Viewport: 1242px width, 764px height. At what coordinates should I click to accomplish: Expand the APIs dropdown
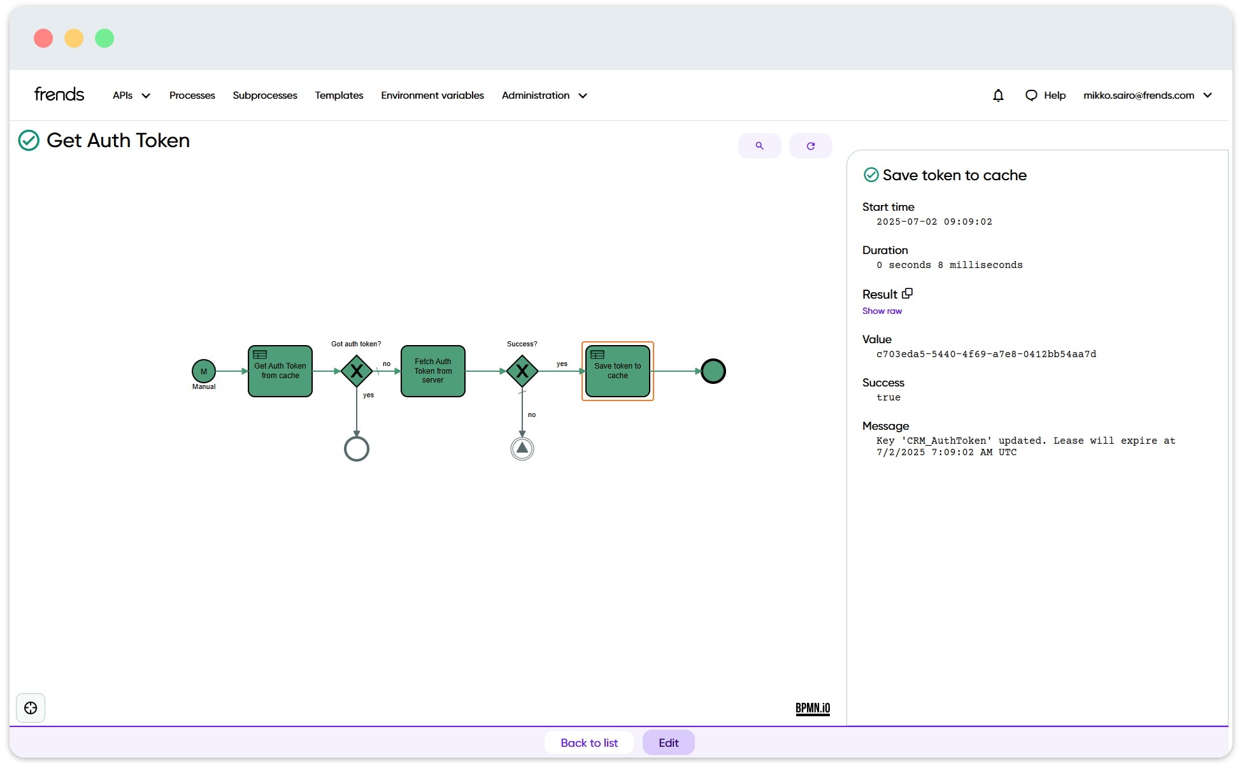click(x=130, y=95)
